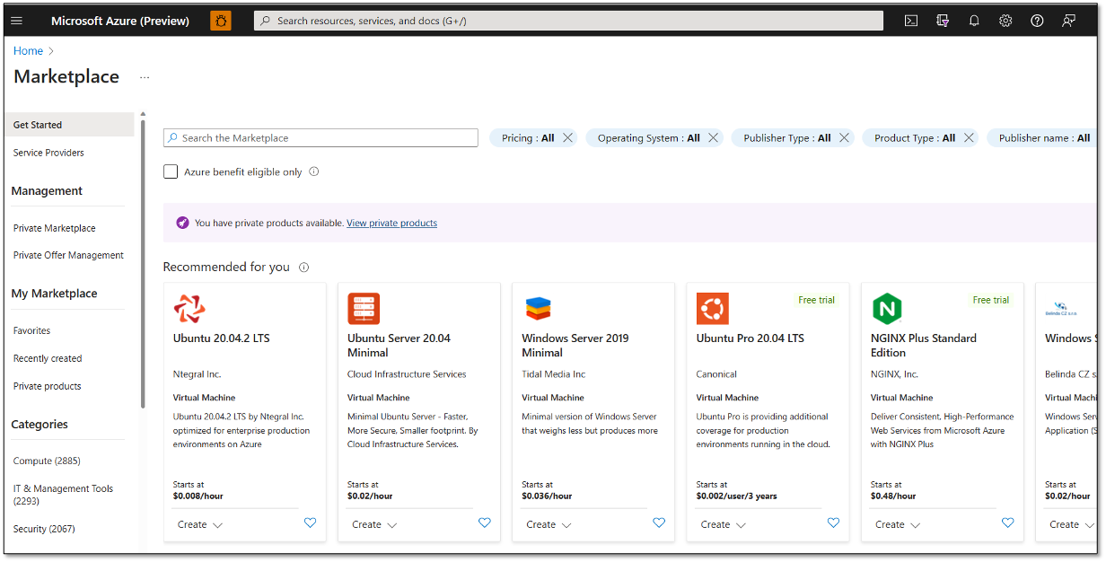
Task: Open Private Offer Management
Action: tap(68, 254)
